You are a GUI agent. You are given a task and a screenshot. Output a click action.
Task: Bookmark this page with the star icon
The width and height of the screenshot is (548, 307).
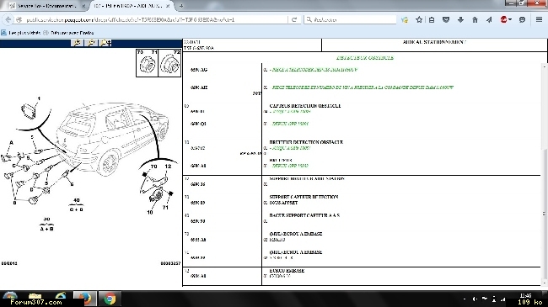[x=419, y=19]
